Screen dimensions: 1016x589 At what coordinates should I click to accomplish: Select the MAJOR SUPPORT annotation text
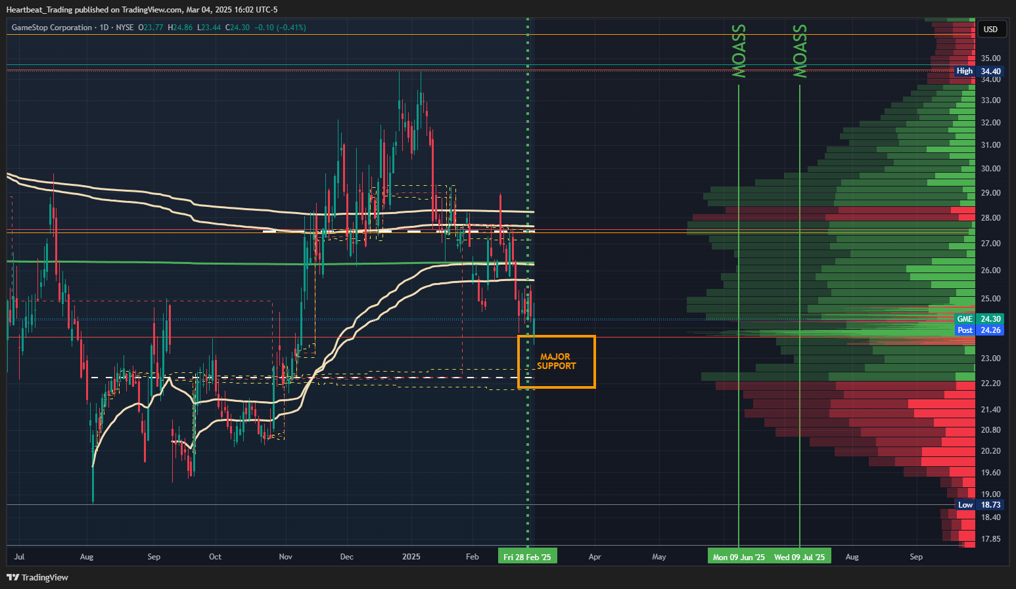(x=556, y=361)
